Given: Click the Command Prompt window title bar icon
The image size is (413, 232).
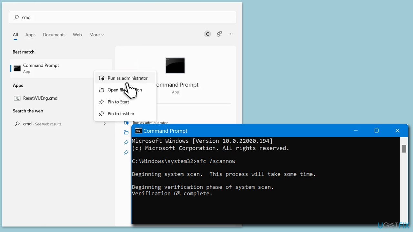Looking at the screenshot, I should pos(138,131).
